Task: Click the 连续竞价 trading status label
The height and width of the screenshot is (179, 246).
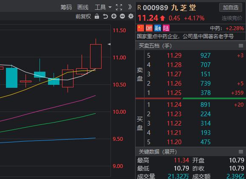Action: (x=232, y=18)
